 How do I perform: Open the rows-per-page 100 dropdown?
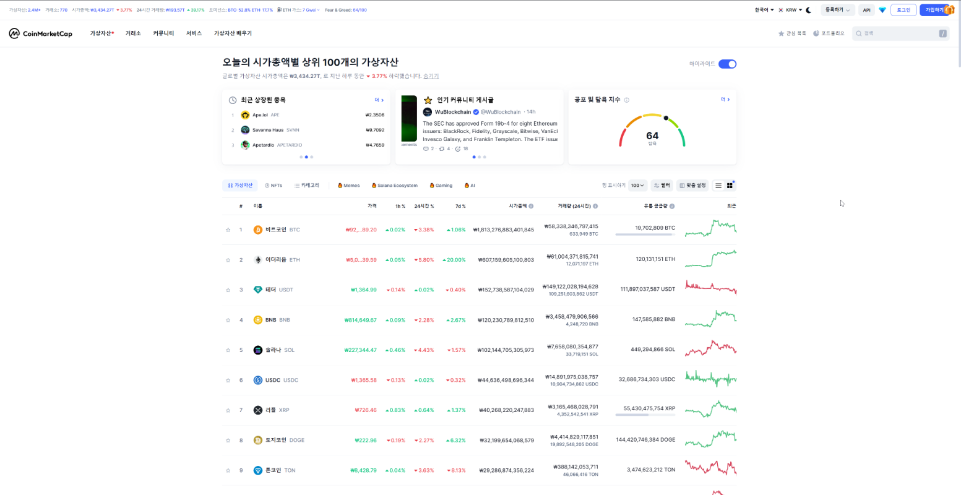[x=637, y=185]
